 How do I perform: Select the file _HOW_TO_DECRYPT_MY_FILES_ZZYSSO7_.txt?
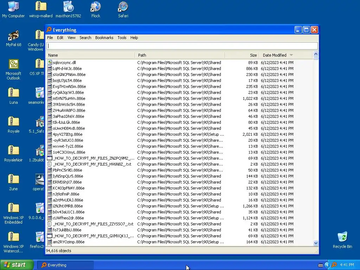(x=93, y=224)
